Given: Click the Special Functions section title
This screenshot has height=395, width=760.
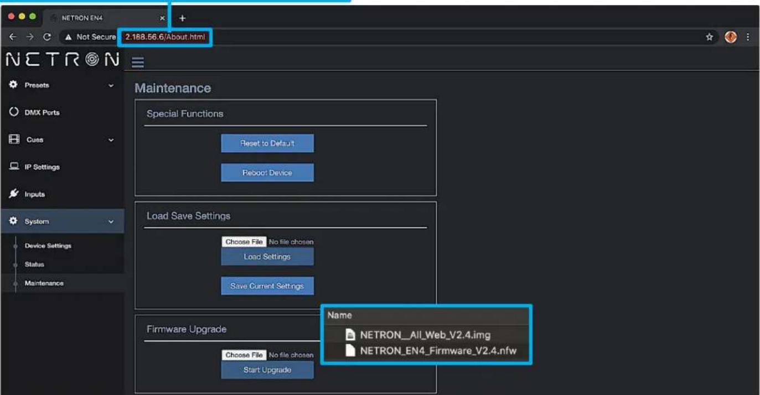Looking at the screenshot, I should (x=185, y=114).
